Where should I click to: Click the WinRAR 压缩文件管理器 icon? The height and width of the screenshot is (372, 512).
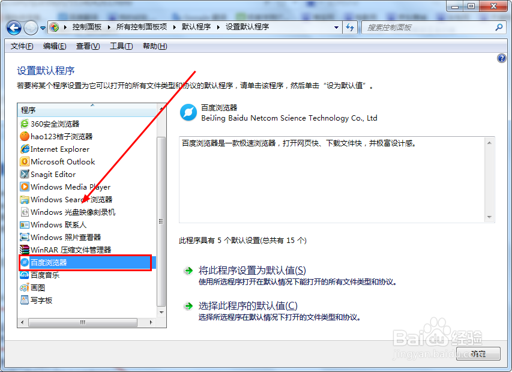click(x=25, y=250)
